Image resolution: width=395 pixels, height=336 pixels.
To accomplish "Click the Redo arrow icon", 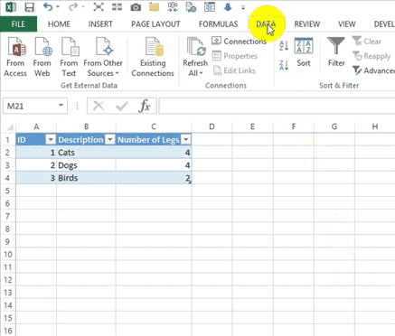I will pyautogui.click(x=73, y=6).
